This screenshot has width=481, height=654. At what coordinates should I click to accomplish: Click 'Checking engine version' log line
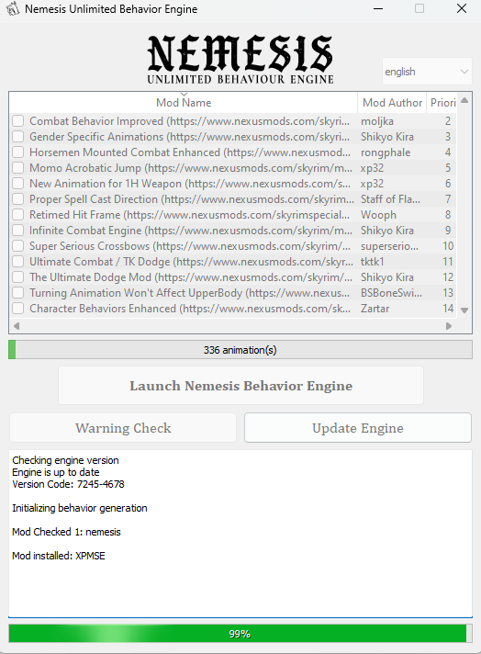click(x=65, y=460)
